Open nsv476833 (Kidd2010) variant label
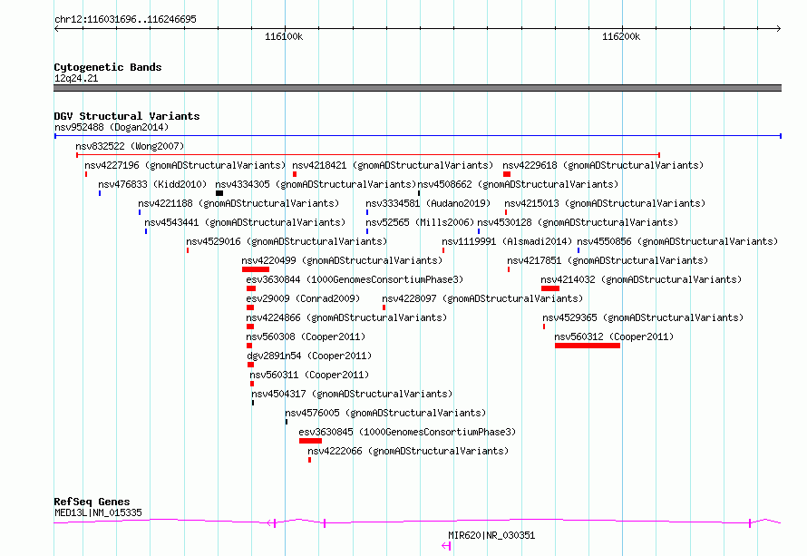807x556 pixels. coord(152,184)
